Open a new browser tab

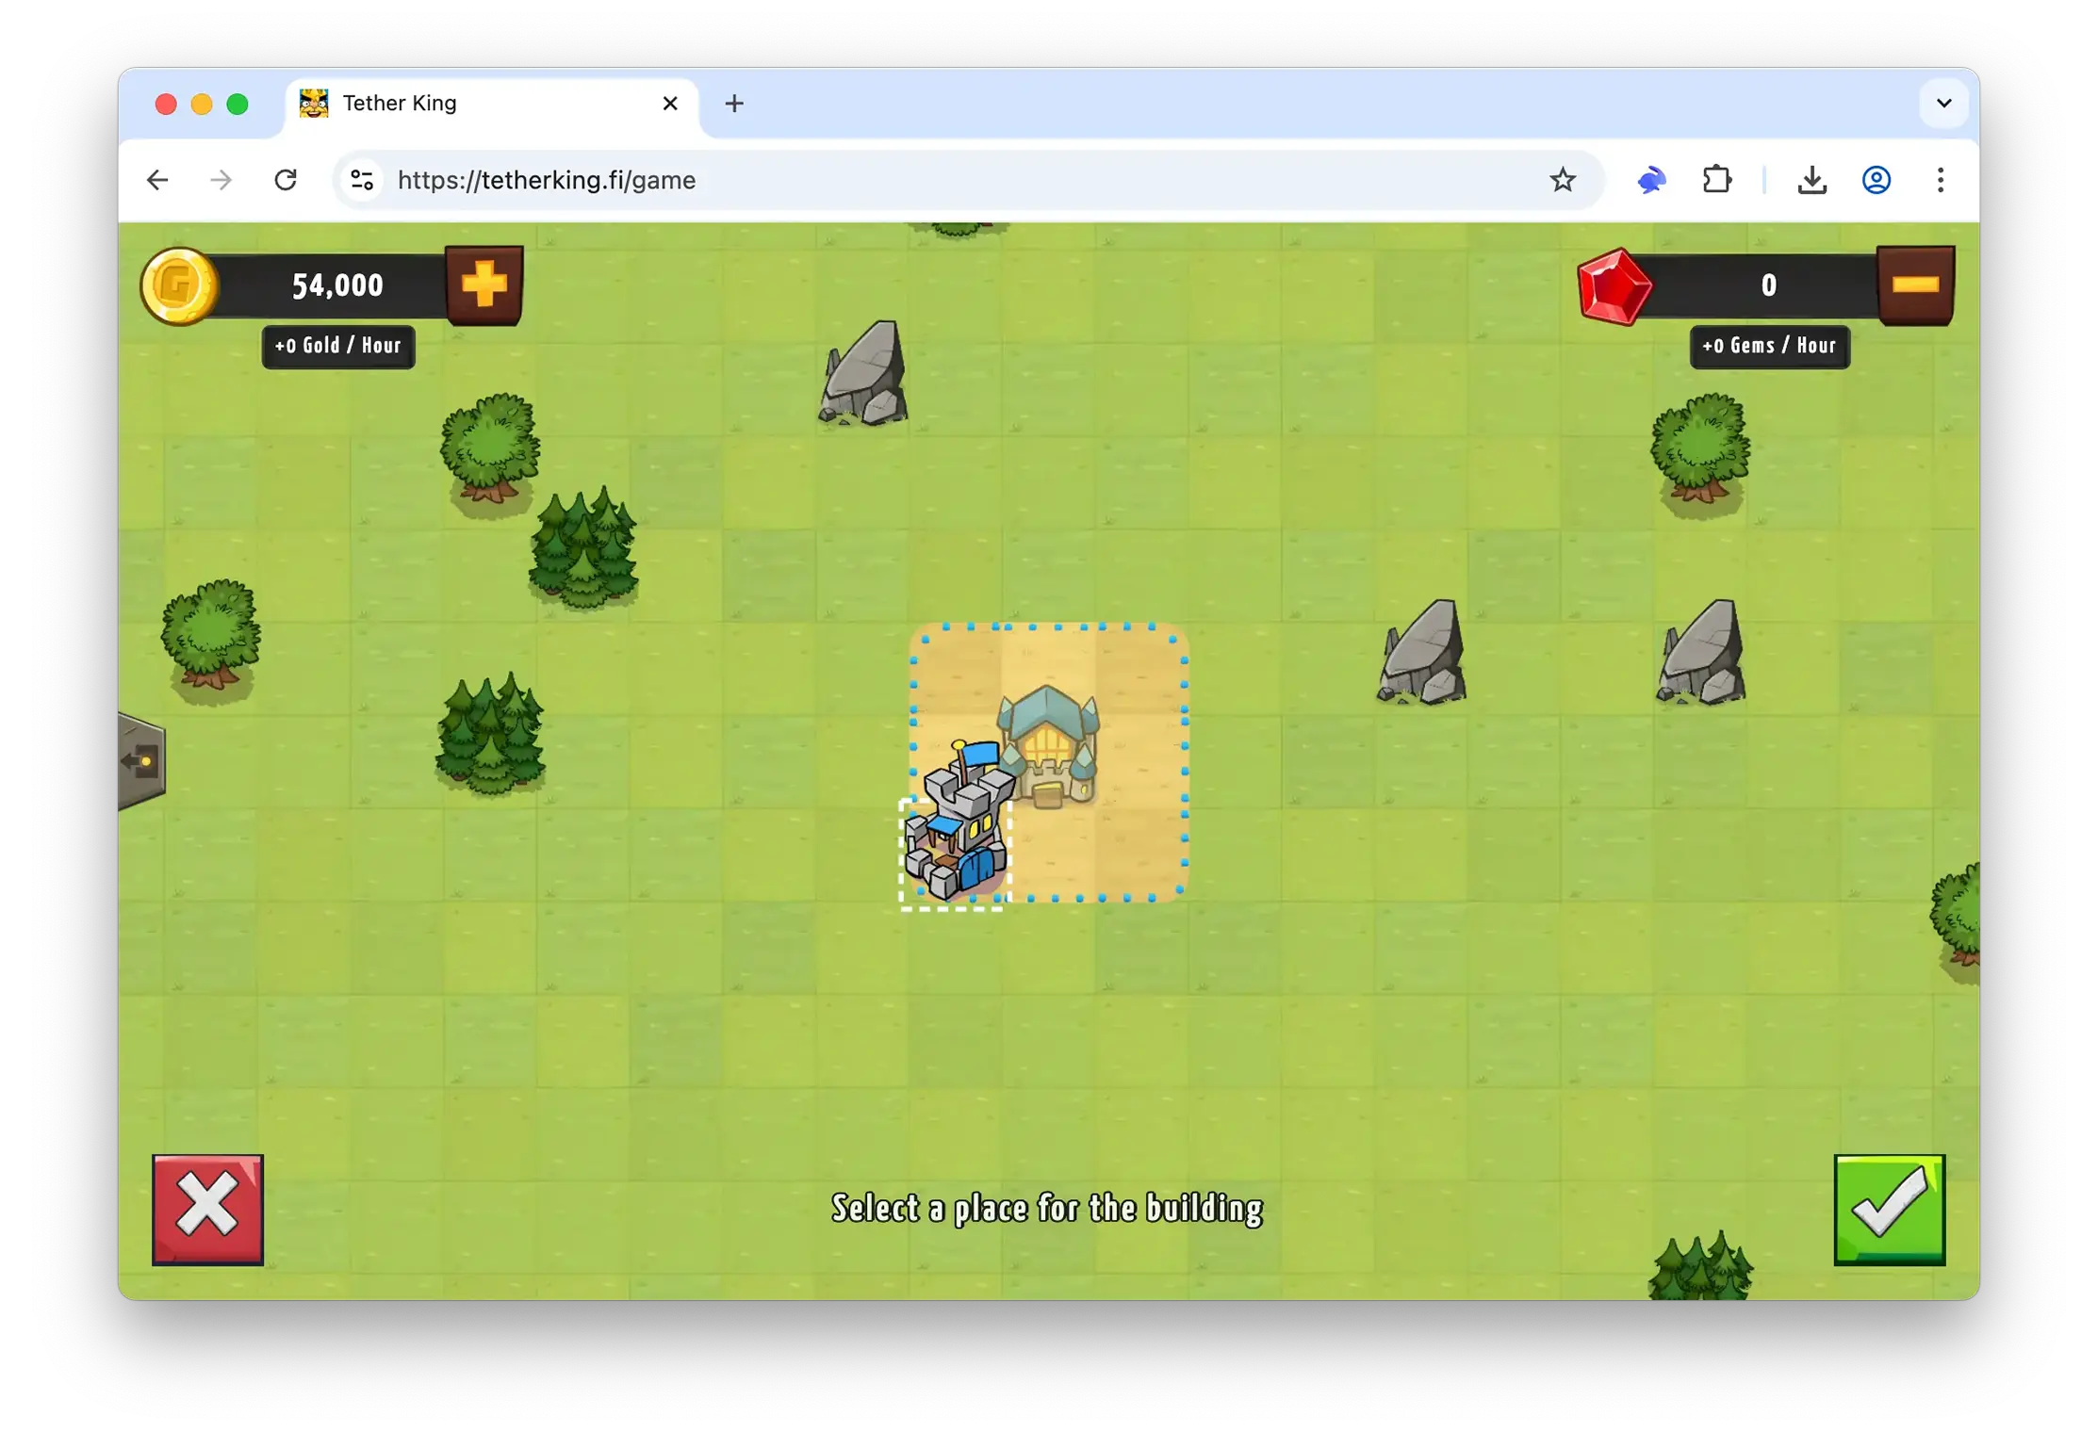(x=734, y=104)
